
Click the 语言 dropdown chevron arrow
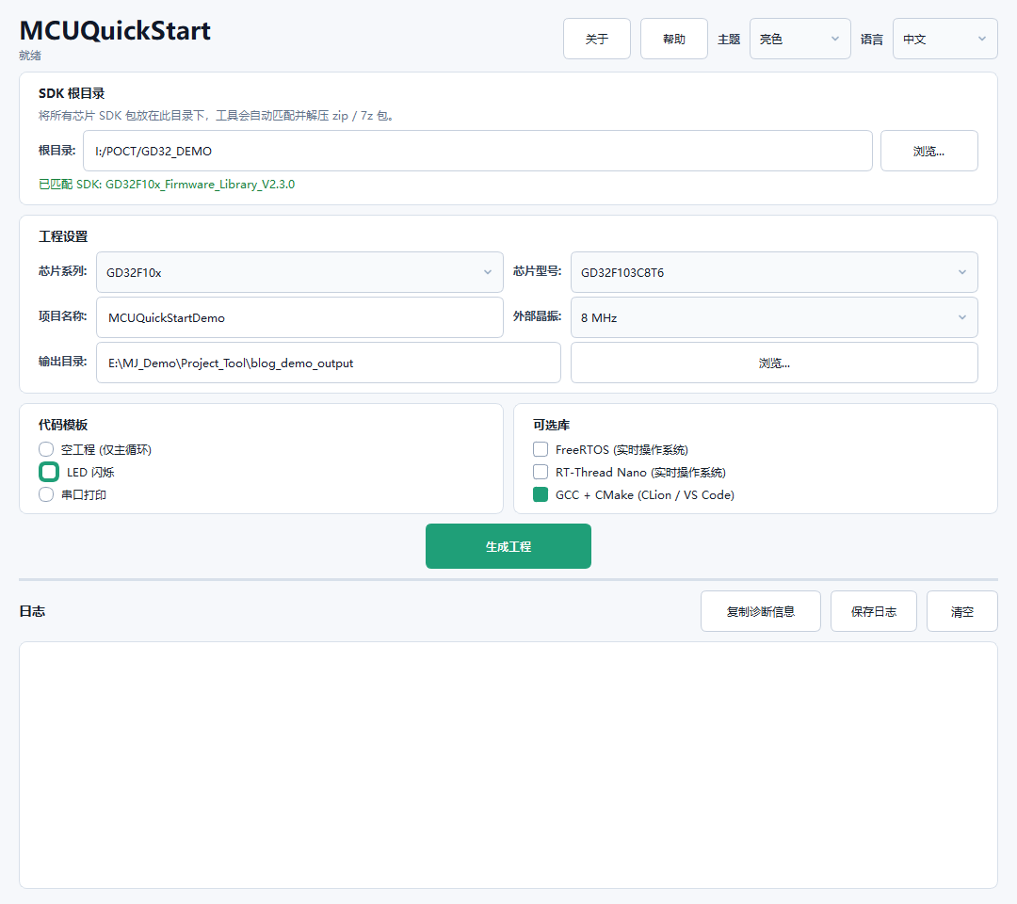coord(982,39)
